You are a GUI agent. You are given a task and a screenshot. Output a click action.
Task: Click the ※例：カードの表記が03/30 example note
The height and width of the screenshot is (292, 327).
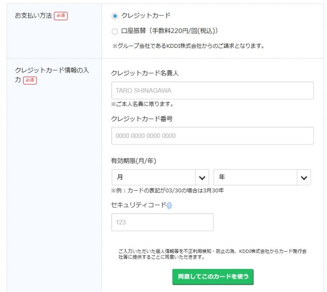(x=167, y=190)
